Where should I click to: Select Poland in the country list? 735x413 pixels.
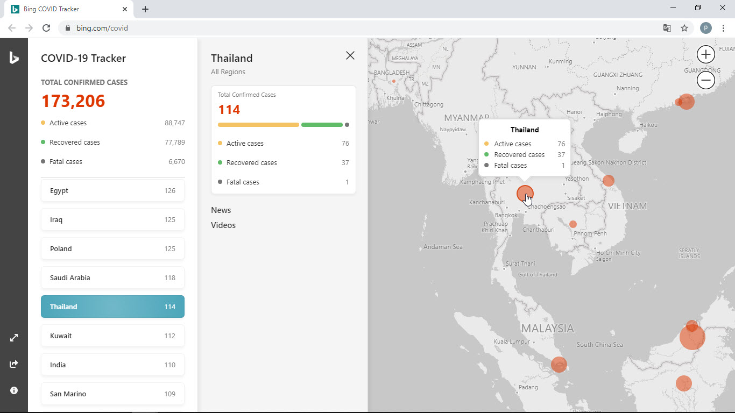click(x=112, y=248)
